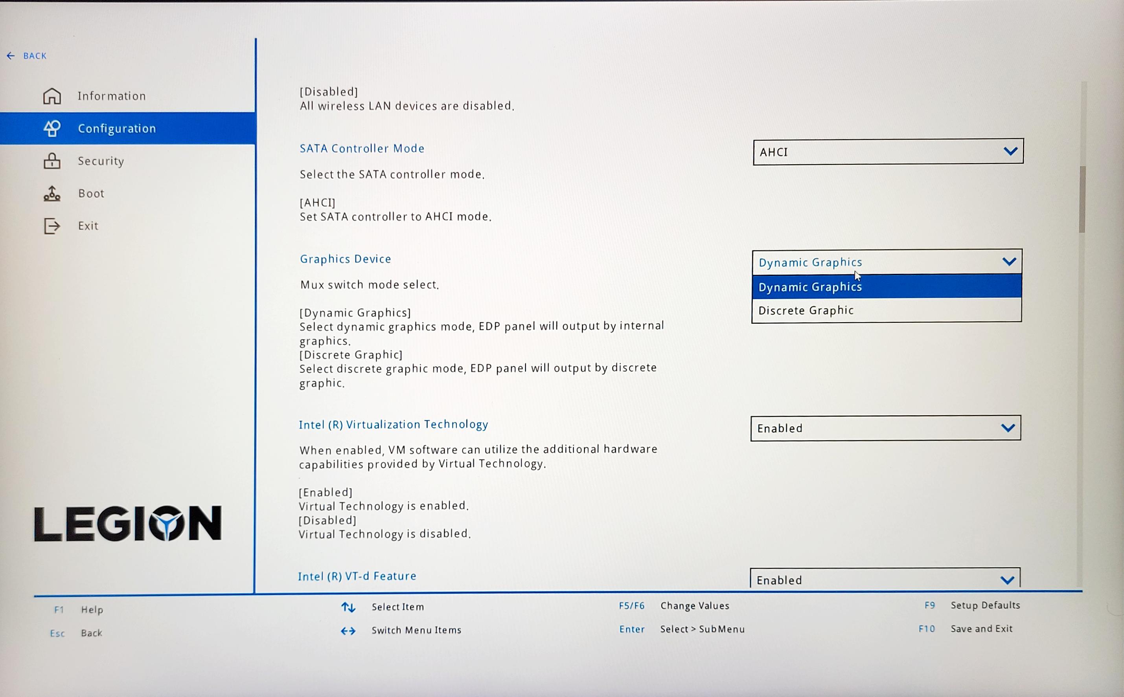Click the Graphics Device dropdown chevron
1124x697 pixels.
click(1009, 262)
